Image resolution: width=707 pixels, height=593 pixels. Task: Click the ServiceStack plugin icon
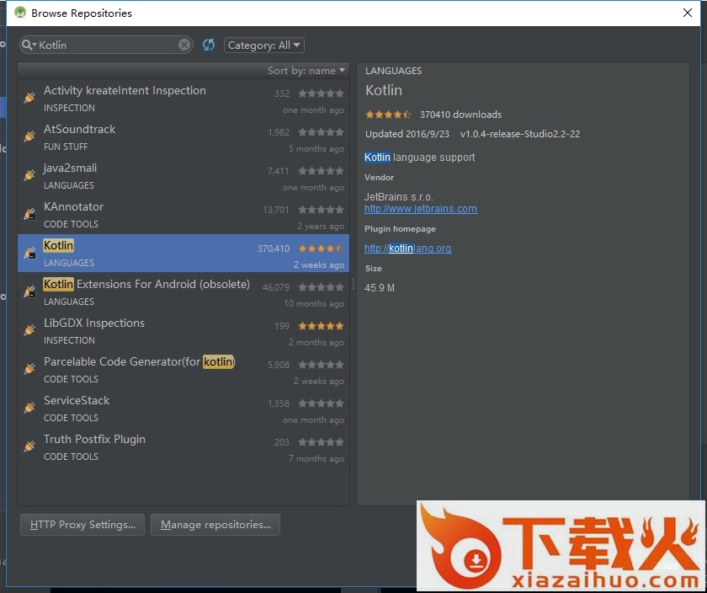tap(29, 408)
